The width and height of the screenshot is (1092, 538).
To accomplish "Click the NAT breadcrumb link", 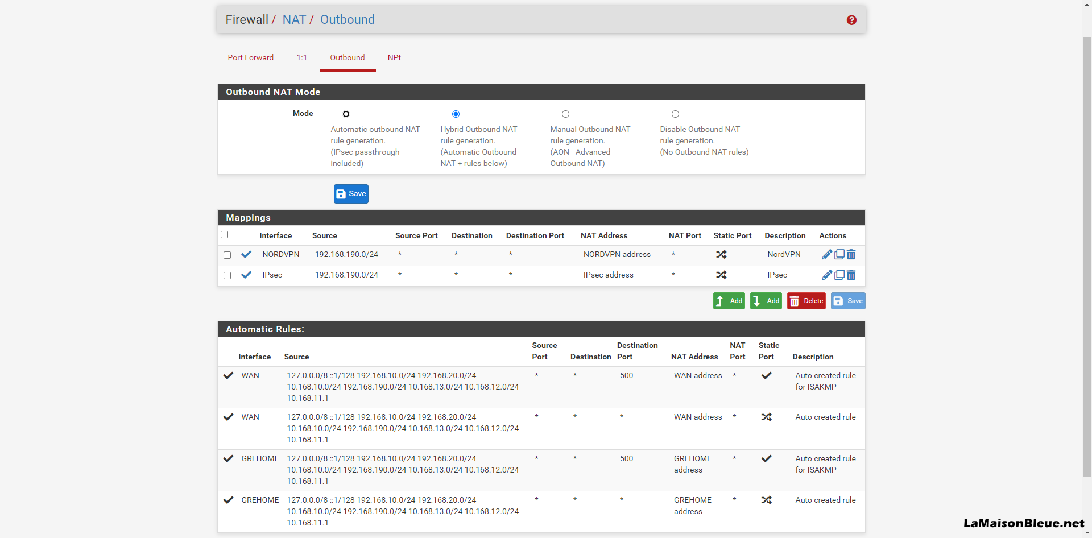I will (294, 20).
